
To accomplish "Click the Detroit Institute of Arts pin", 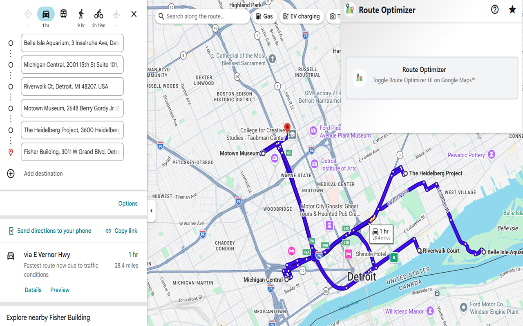I will 314,164.
